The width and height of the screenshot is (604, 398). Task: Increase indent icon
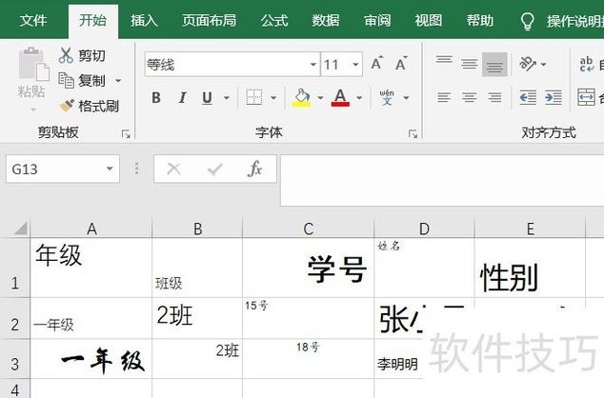click(554, 97)
